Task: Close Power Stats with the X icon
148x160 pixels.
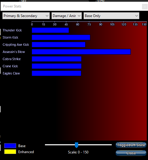Action: [x=145, y=7]
